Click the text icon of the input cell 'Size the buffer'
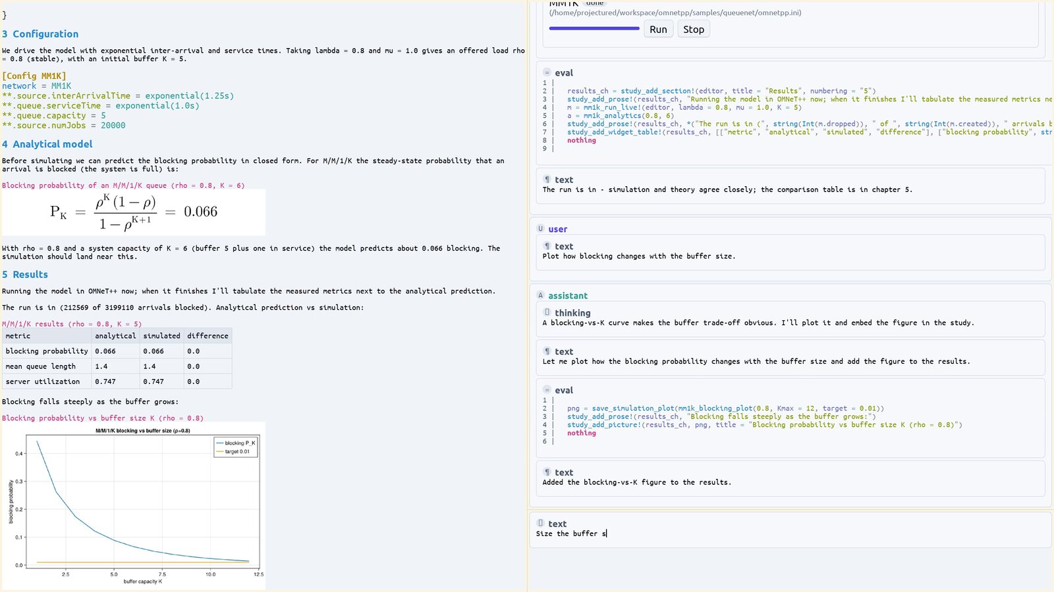 click(x=540, y=524)
